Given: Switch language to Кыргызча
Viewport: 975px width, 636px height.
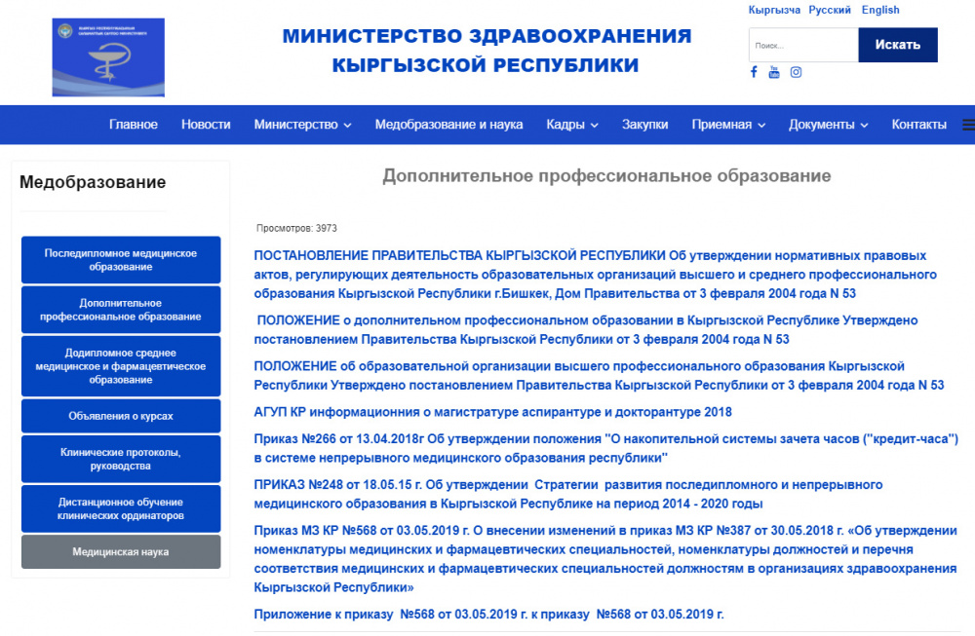Looking at the screenshot, I should [x=776, y=10].
